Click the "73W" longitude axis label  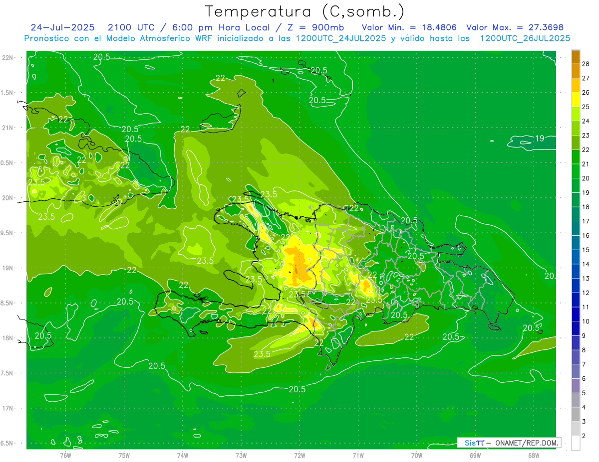point(241,456)
